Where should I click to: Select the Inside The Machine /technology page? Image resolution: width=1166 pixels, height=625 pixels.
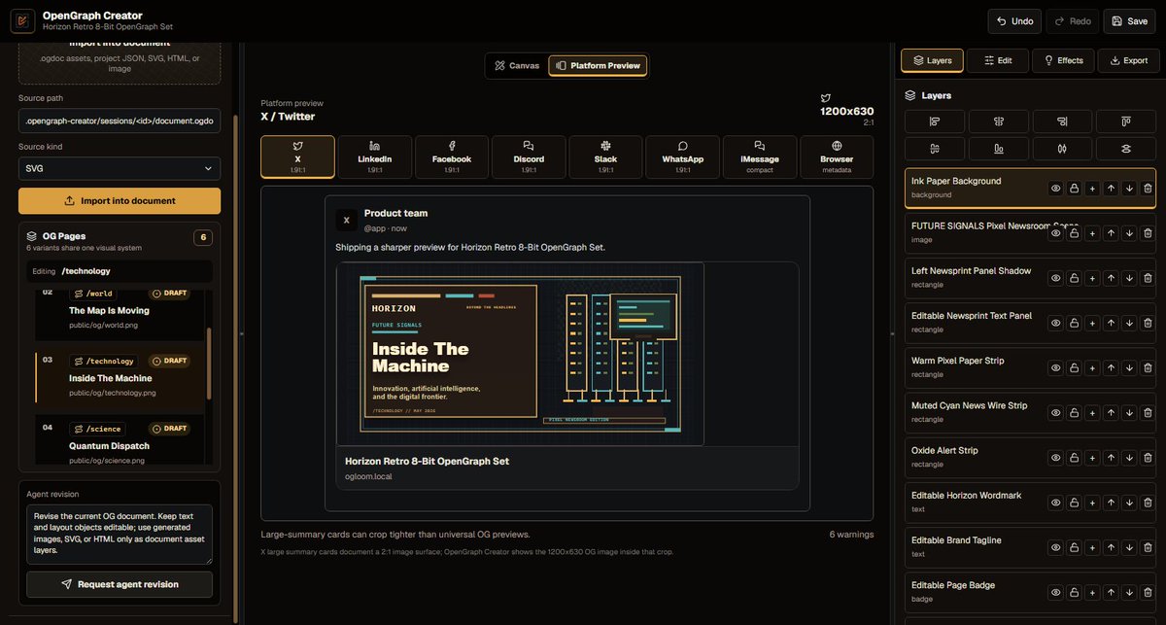pos(121,375)
